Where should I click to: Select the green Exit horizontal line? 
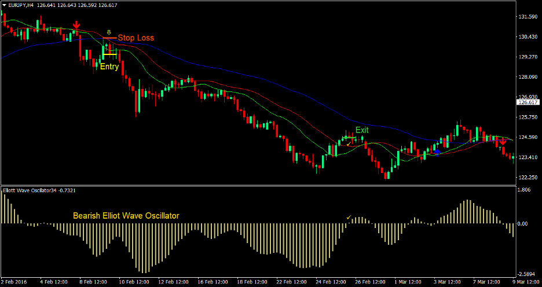[x=349, y=138]
